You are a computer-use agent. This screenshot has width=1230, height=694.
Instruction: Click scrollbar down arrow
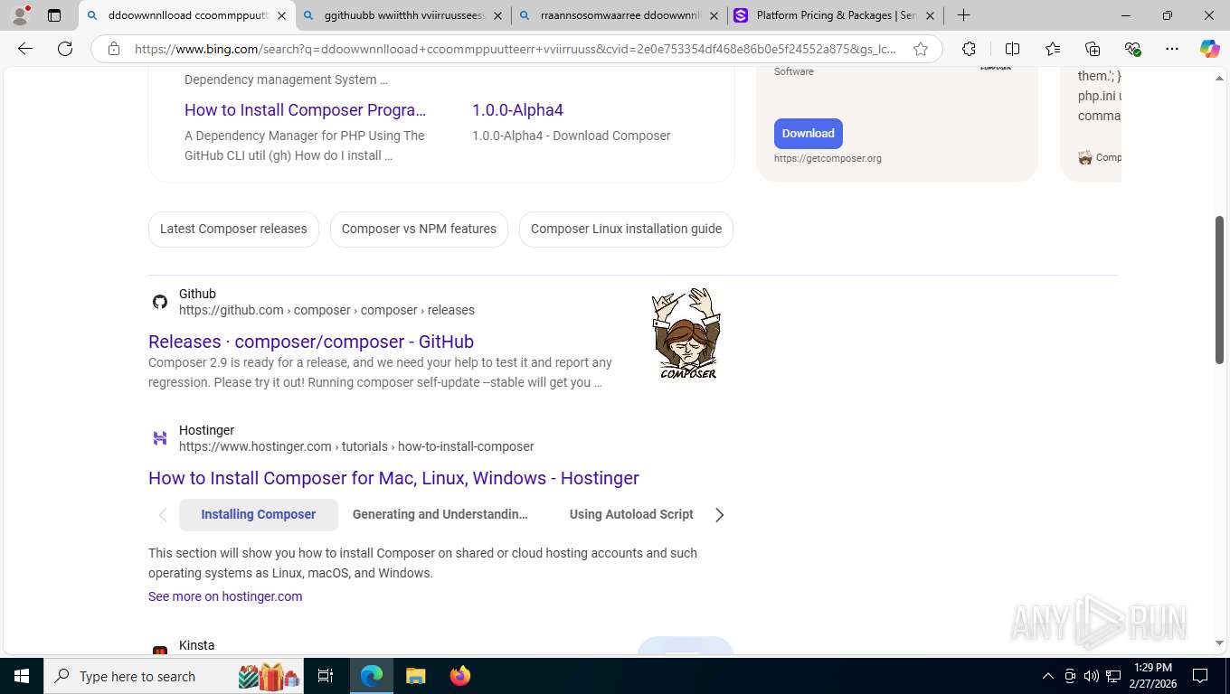1219,643
